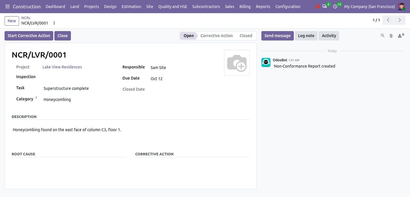Attach files using the paperclip icon

click(x=391, y=36)
